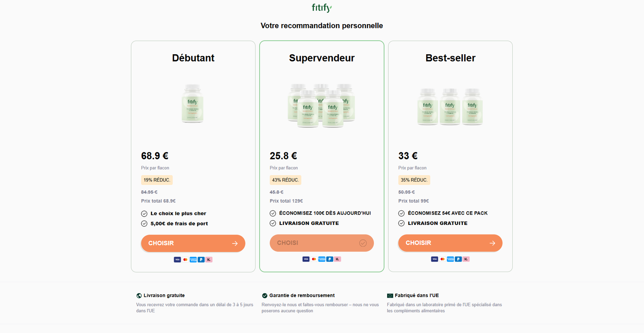
Task: Click the American Express icon in Débutant card
Action: click(x=193, y=259)
